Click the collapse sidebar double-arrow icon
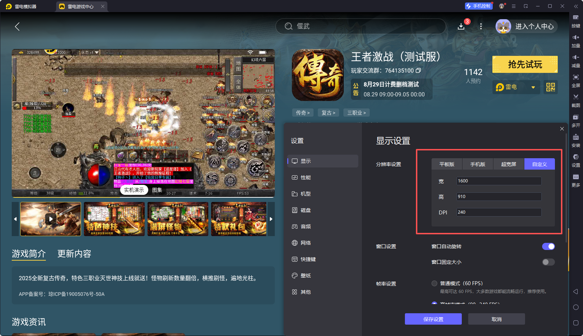 (576, 6)
